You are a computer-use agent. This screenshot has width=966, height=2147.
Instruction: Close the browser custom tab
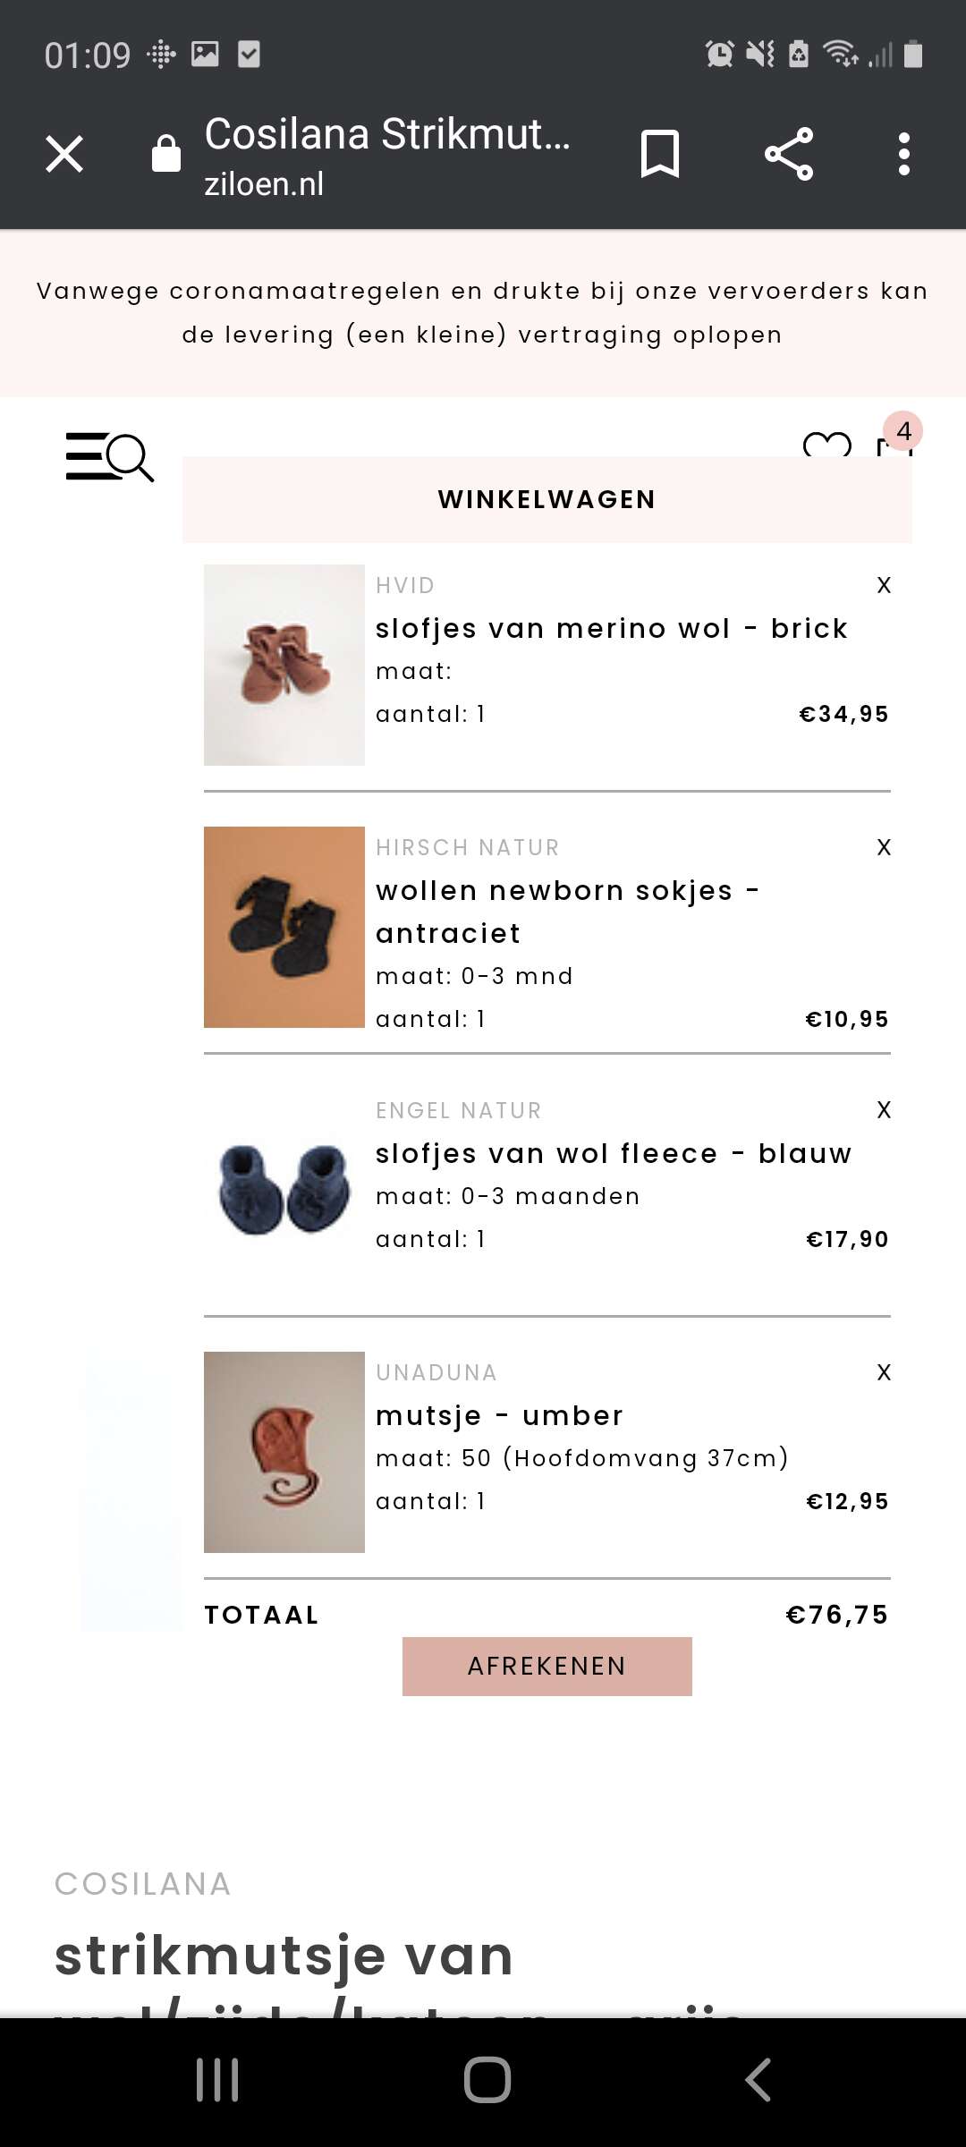pyautogui.click(x=64, y=154)
